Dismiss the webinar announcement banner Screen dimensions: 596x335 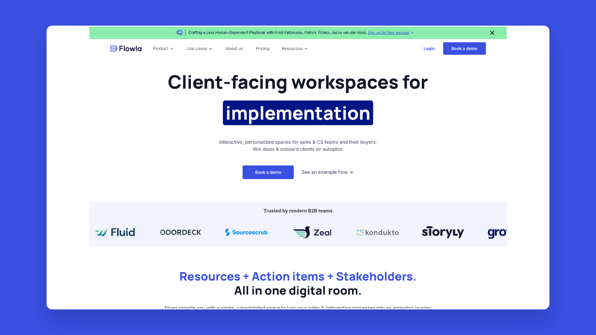click(x=492, y=33)
